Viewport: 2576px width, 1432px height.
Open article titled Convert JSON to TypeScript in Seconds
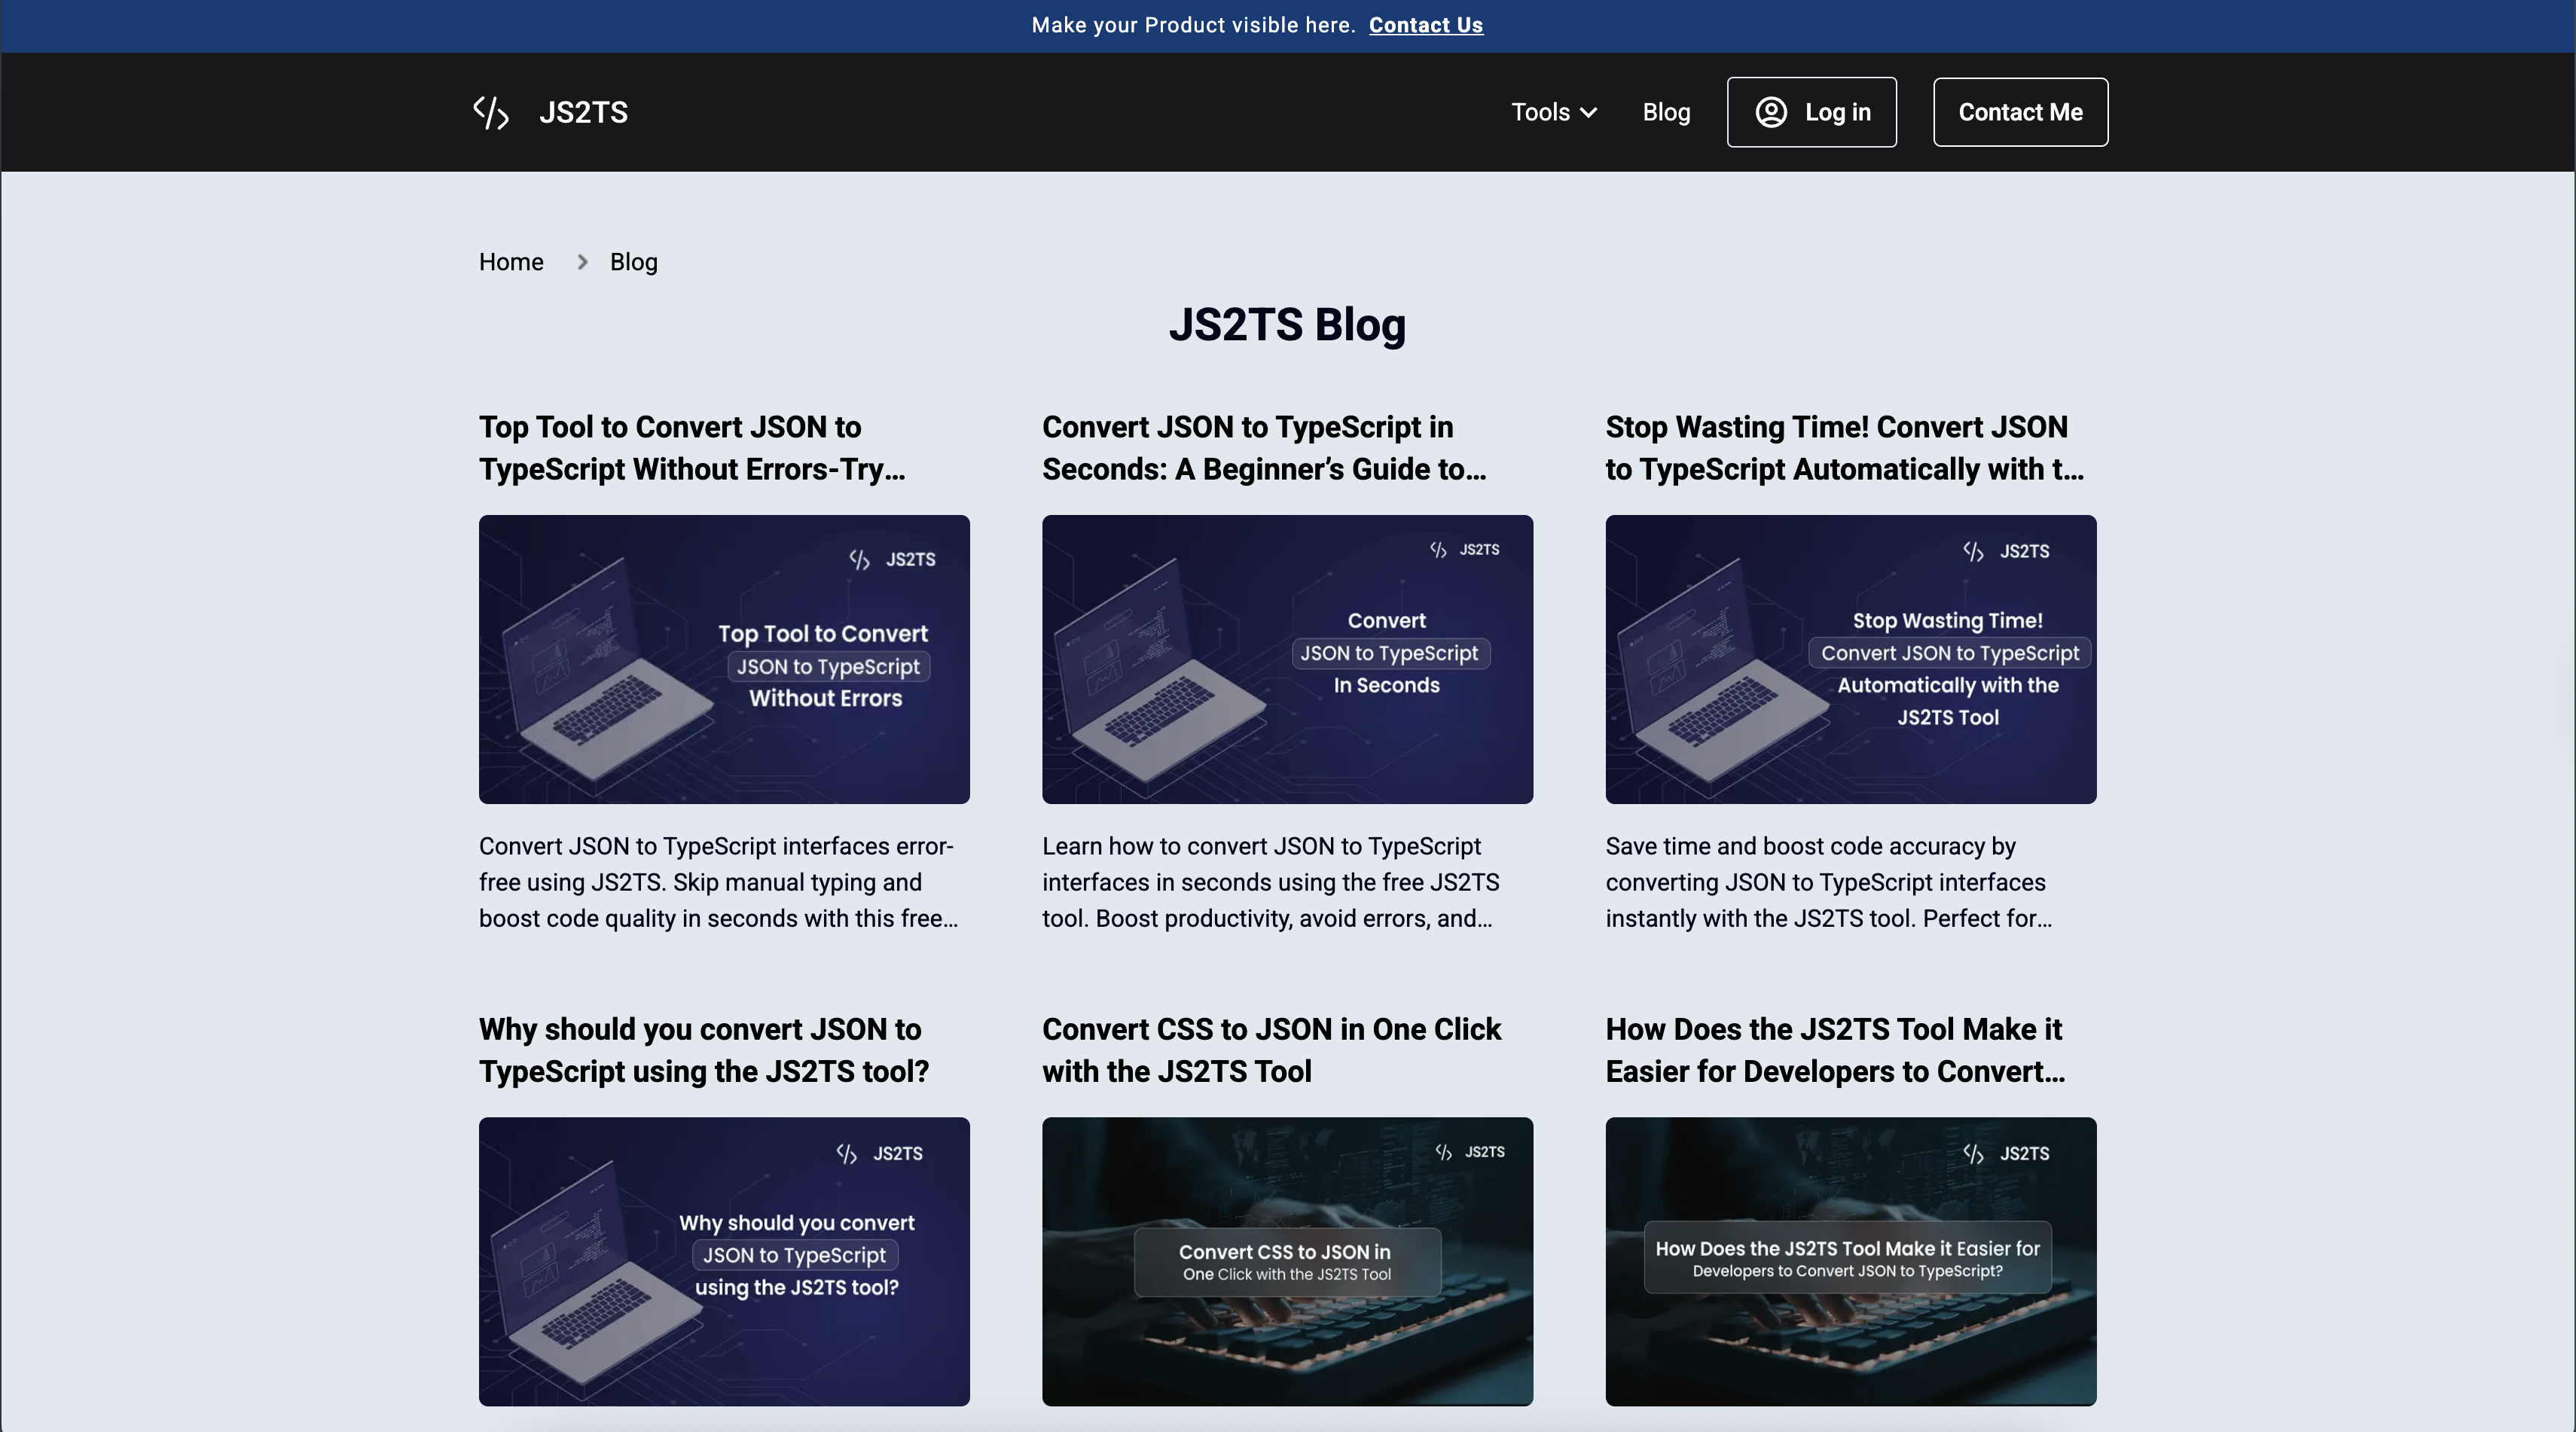(x=1264, y=449)
